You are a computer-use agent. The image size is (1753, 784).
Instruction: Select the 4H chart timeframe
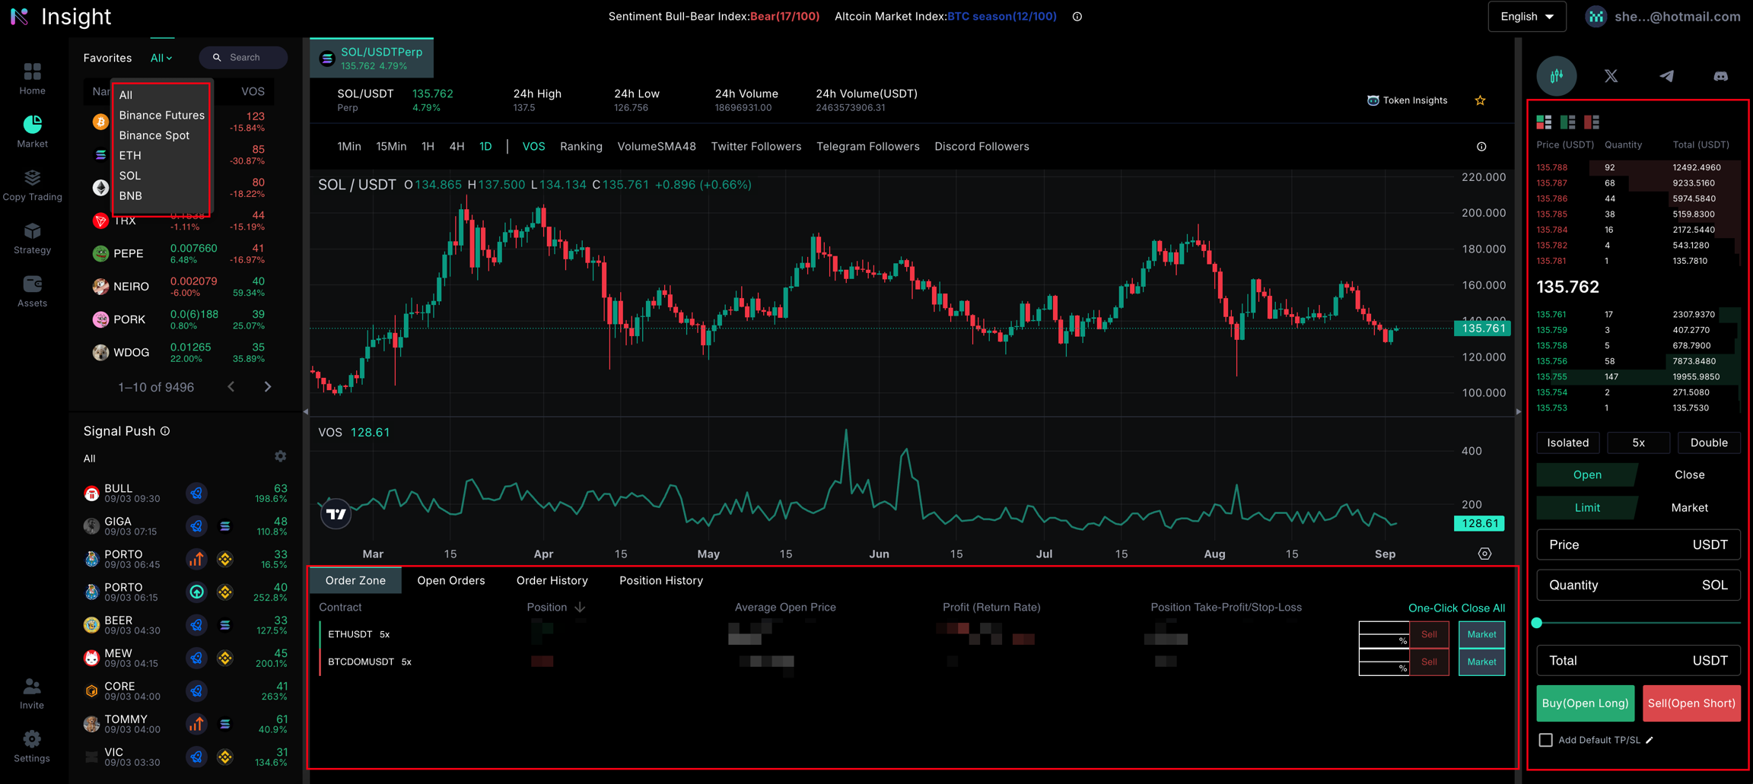click(457, 146)
